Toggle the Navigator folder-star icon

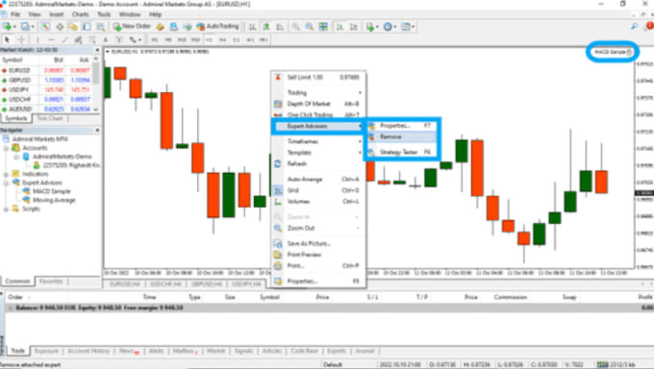tap(73, 26)
